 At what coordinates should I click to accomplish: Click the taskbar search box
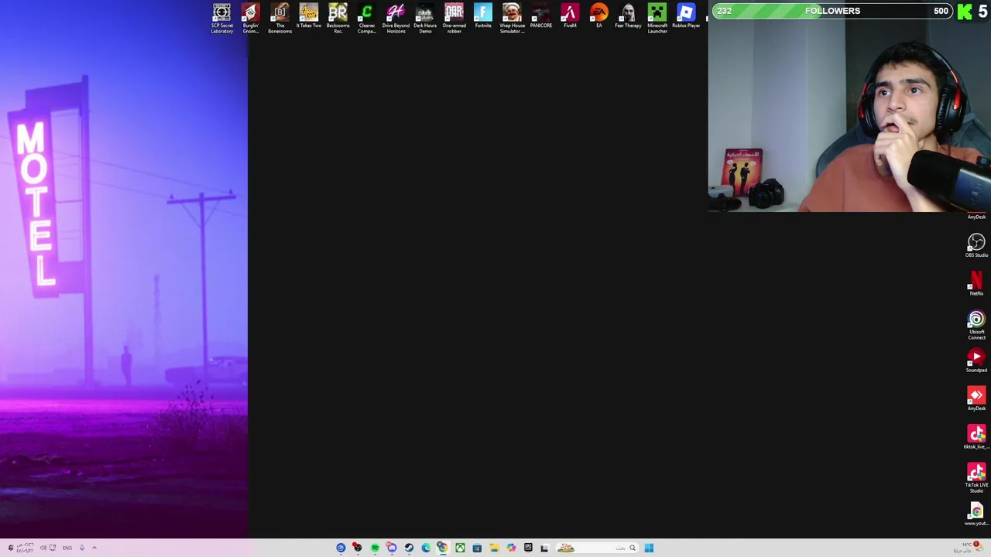tap(597, 548)
